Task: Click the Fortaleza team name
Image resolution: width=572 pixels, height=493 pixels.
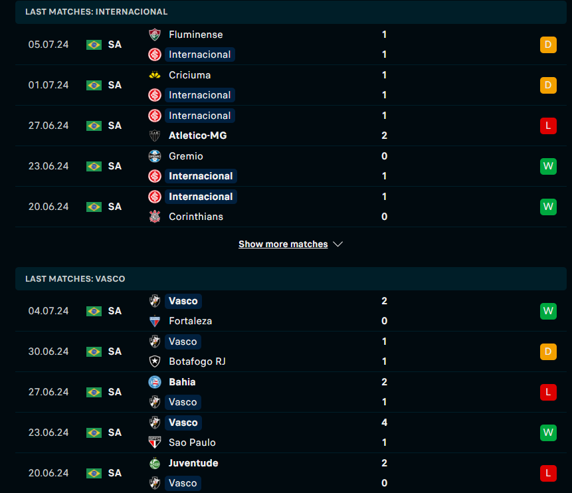Action: [x=191, y=321]
